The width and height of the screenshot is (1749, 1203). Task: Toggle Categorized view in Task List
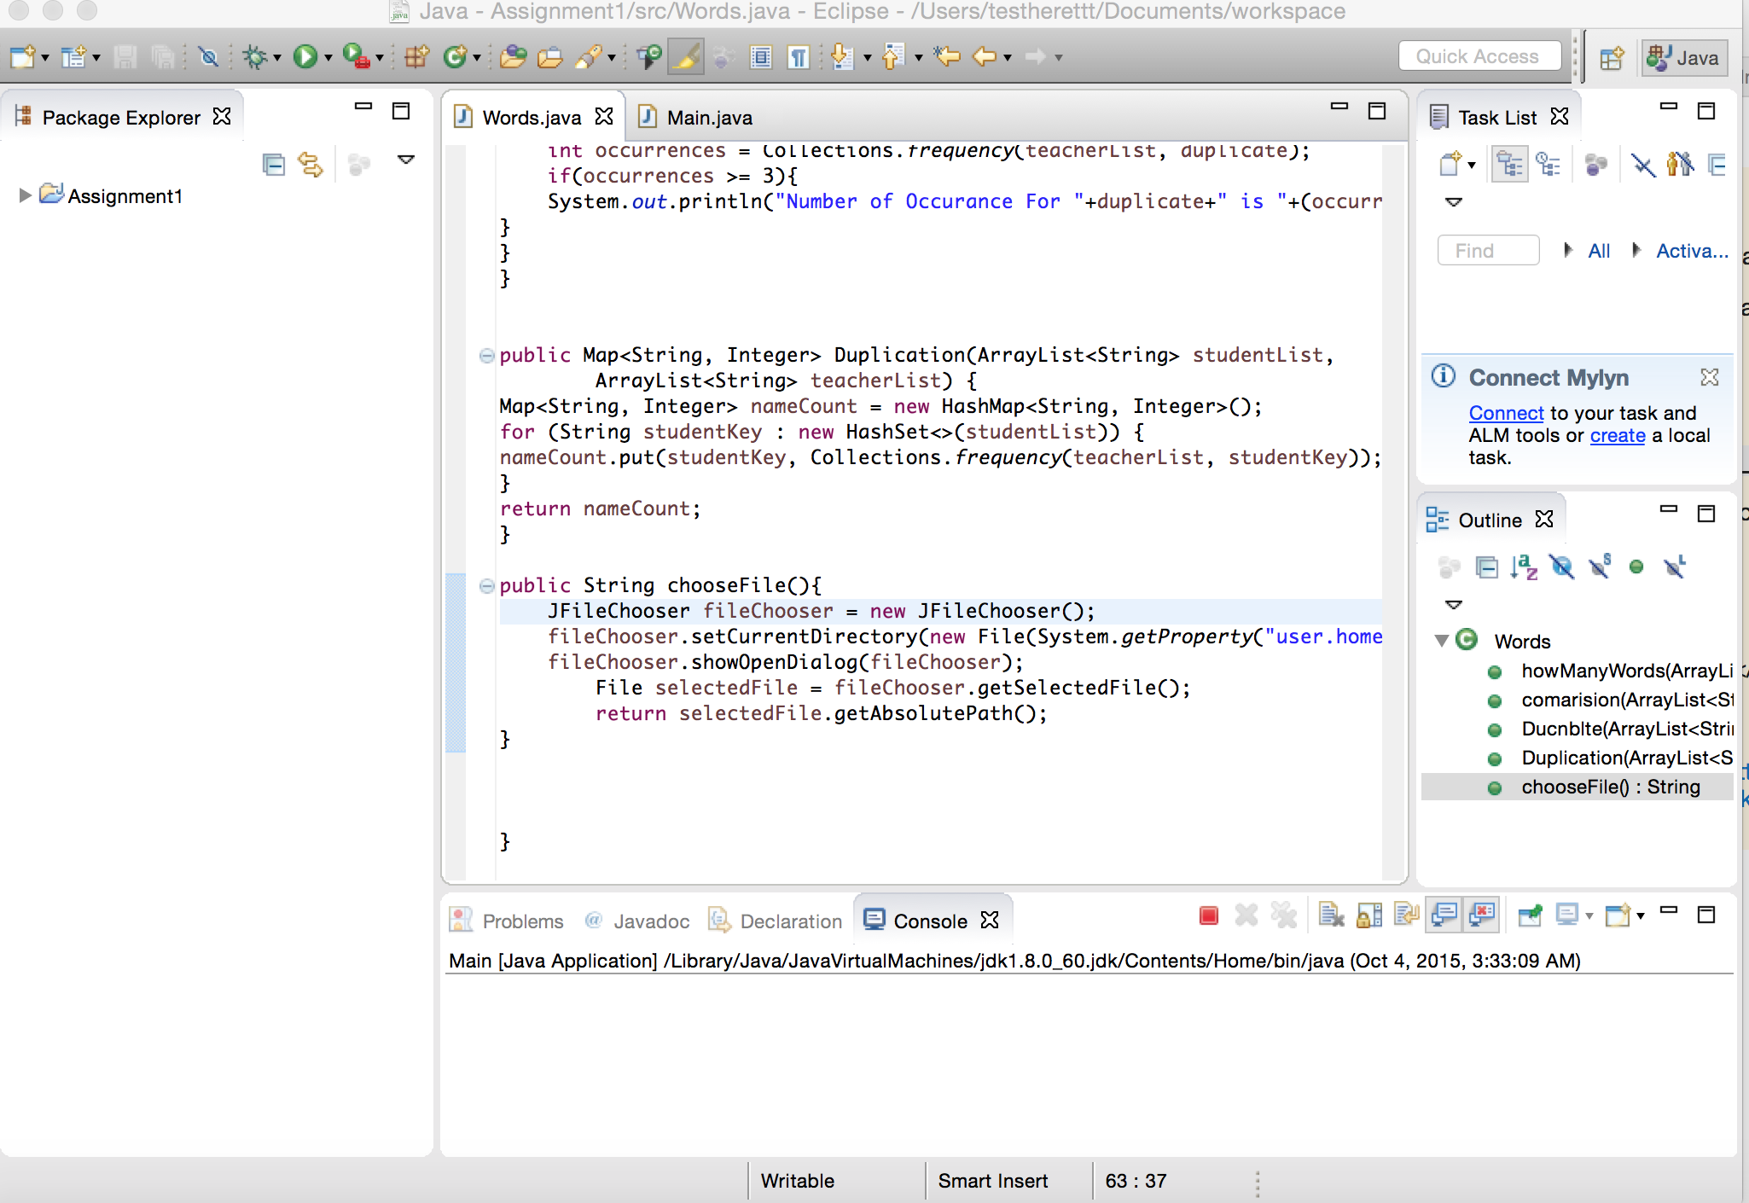(1509, 164)
